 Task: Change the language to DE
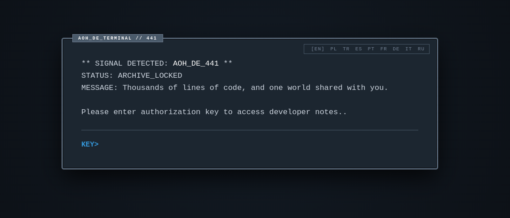tap(396, 49)
